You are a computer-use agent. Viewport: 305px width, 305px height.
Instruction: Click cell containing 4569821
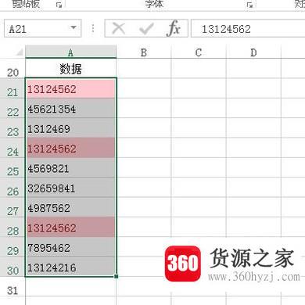click(70, 167)
